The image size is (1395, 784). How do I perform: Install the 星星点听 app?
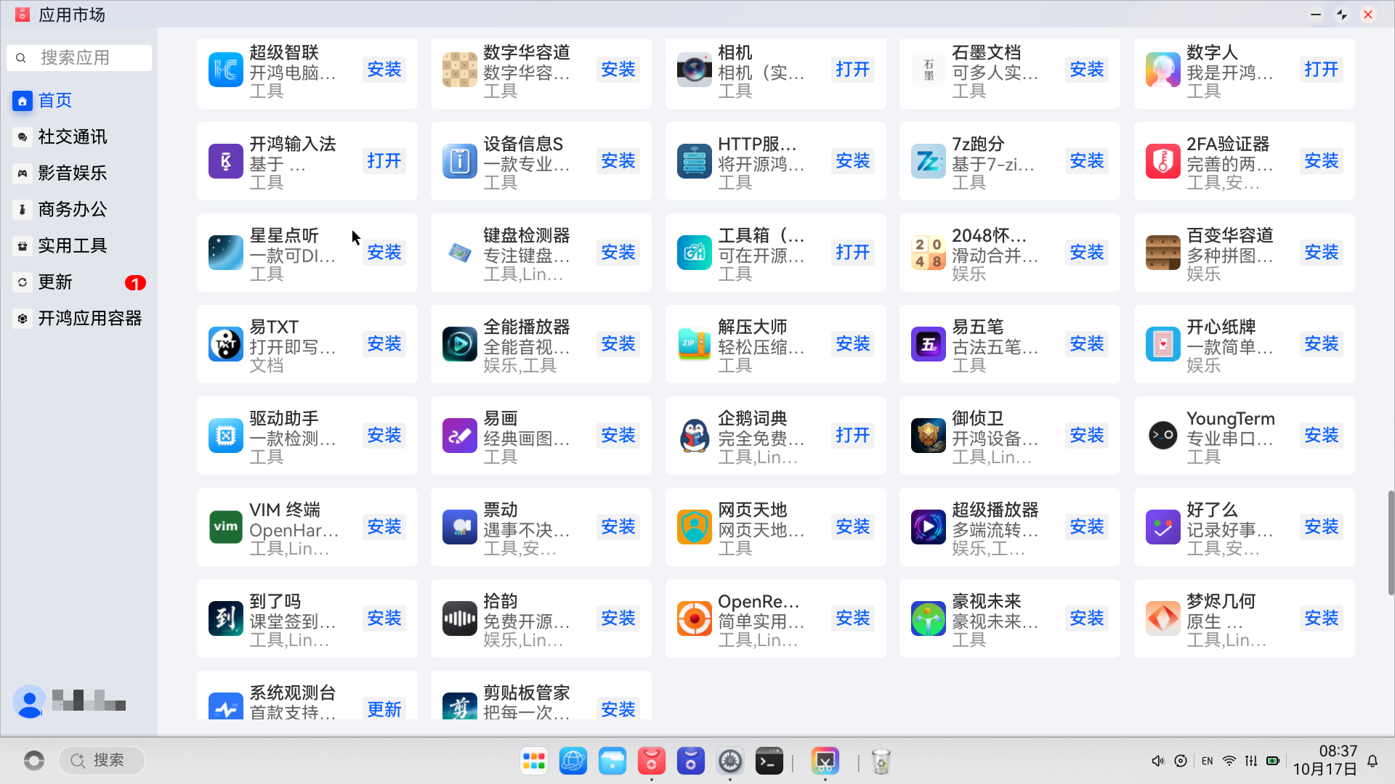pos(384,252)
